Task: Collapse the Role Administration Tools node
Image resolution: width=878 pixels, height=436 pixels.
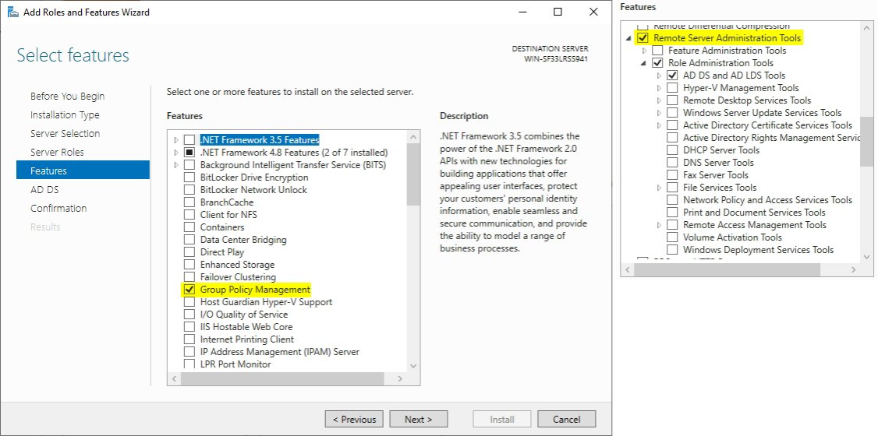Action: [x=644, y=63]
